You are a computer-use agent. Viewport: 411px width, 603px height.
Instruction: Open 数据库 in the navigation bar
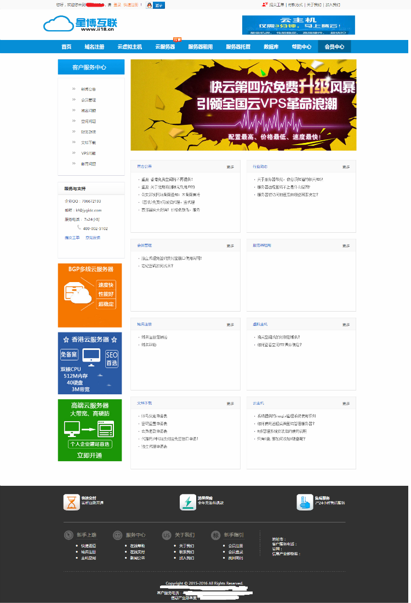click(x=271, y=47)
